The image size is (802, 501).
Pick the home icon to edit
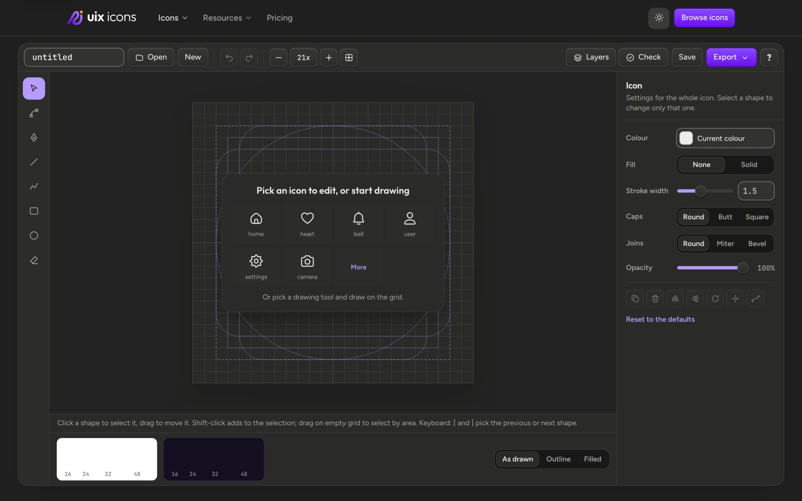tap(256, 224)
